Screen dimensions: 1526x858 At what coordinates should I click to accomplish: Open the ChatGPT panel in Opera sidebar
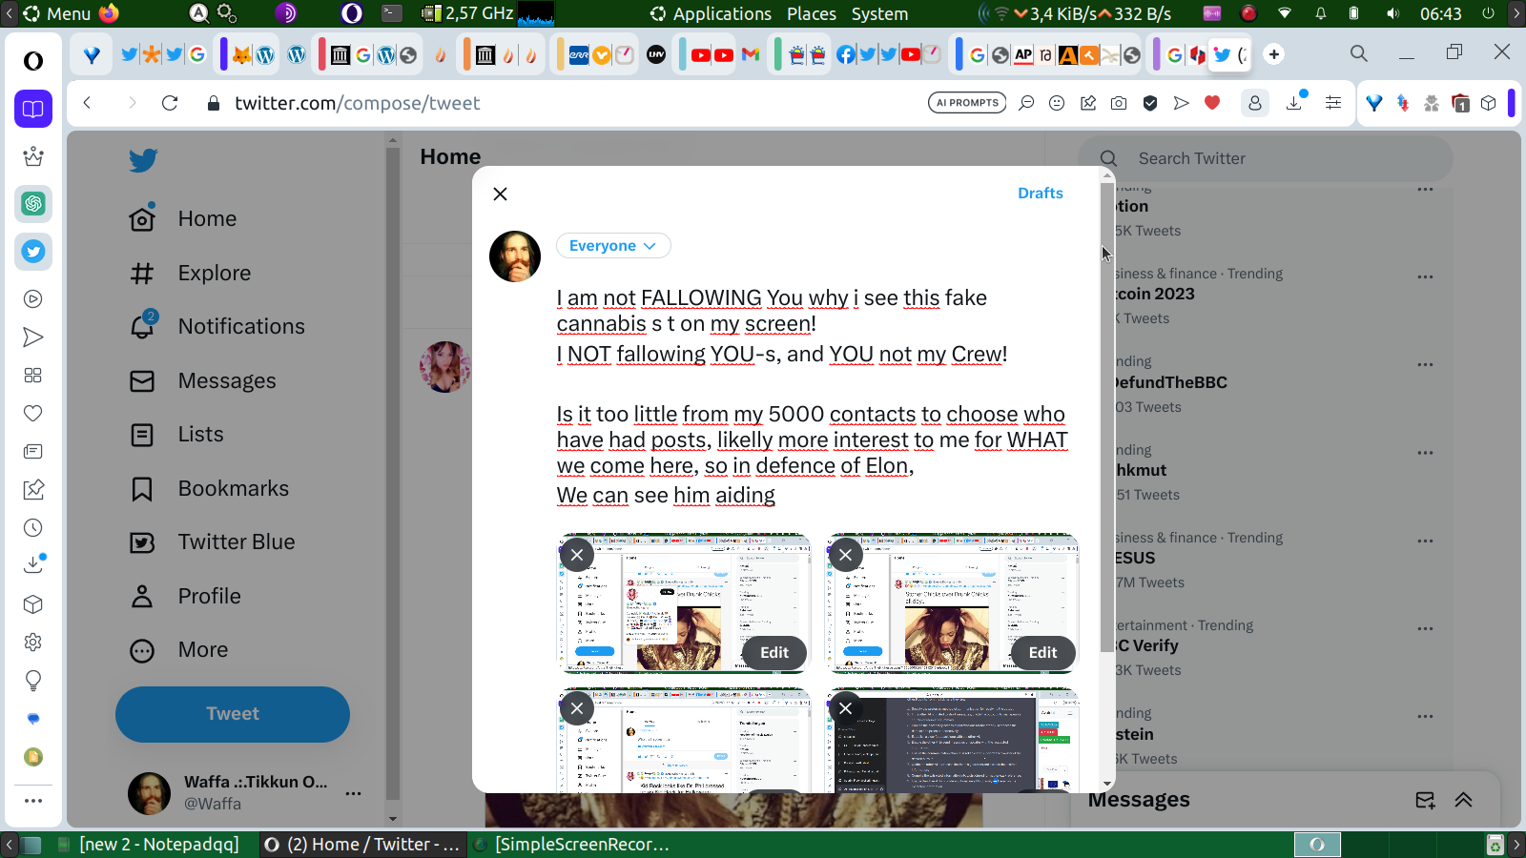[x=33, y=204]
